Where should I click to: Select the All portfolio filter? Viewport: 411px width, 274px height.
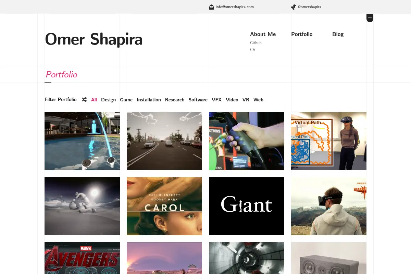point(94,100)
